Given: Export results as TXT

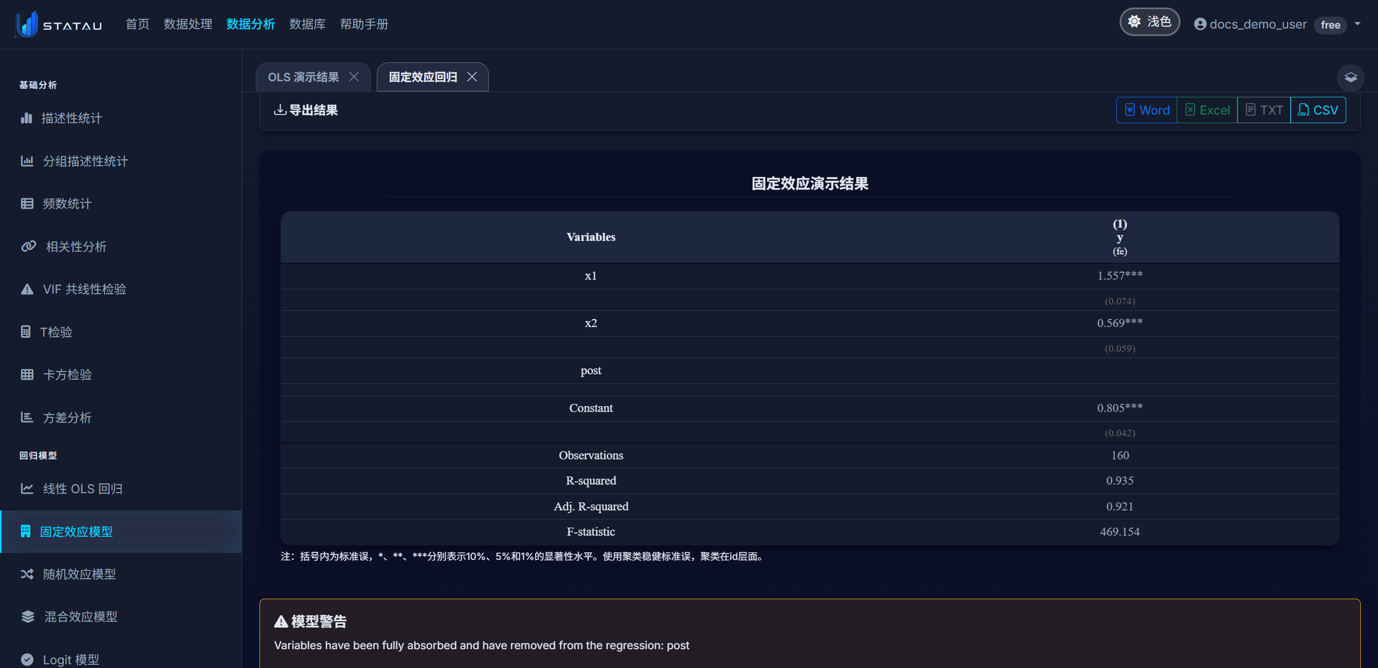Looking at the screenshot, I should [x=1264, y=110].
